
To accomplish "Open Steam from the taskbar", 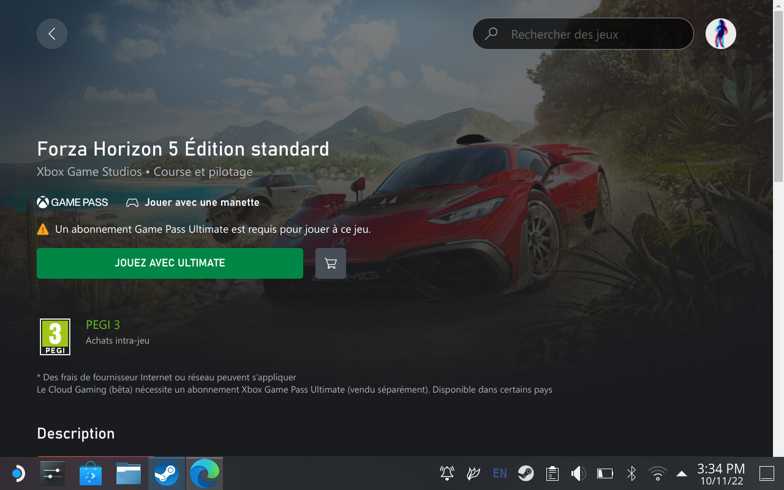I will (x=166, y=473).
